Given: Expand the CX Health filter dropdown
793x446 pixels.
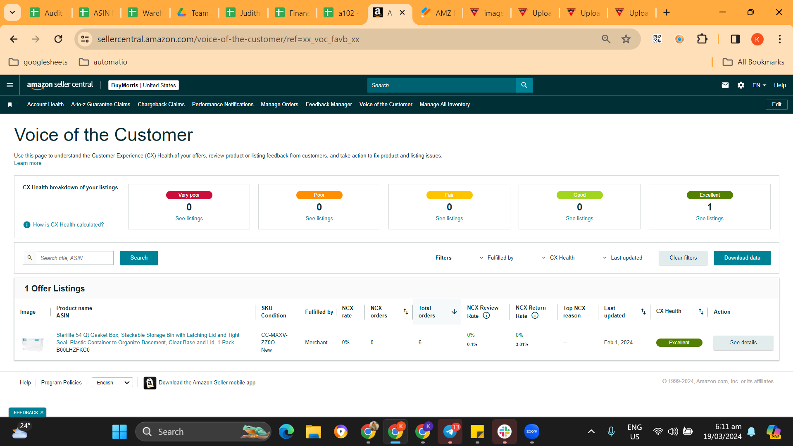Looking at the screenshot, I should pyautogui.click(x=558, y=258).
